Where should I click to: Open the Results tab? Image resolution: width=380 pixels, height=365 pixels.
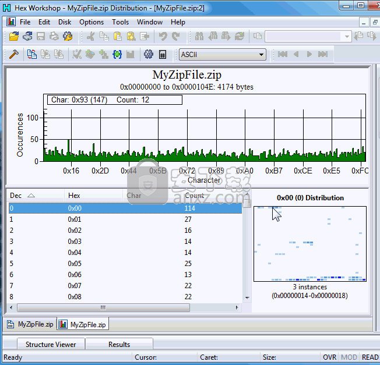point(119,345)
